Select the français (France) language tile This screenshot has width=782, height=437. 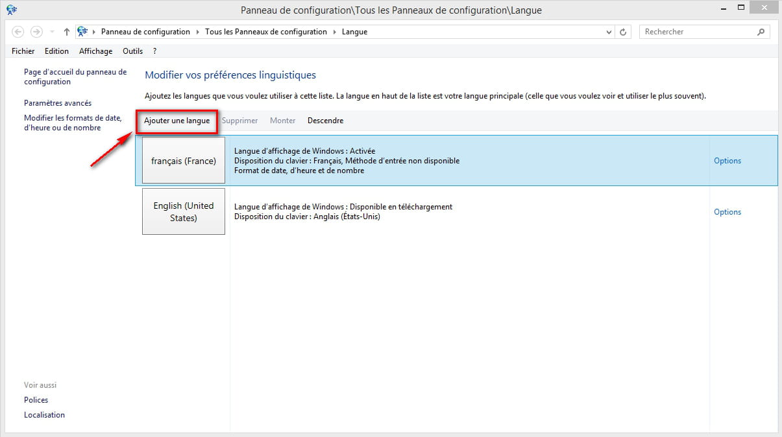click(184, 161)
